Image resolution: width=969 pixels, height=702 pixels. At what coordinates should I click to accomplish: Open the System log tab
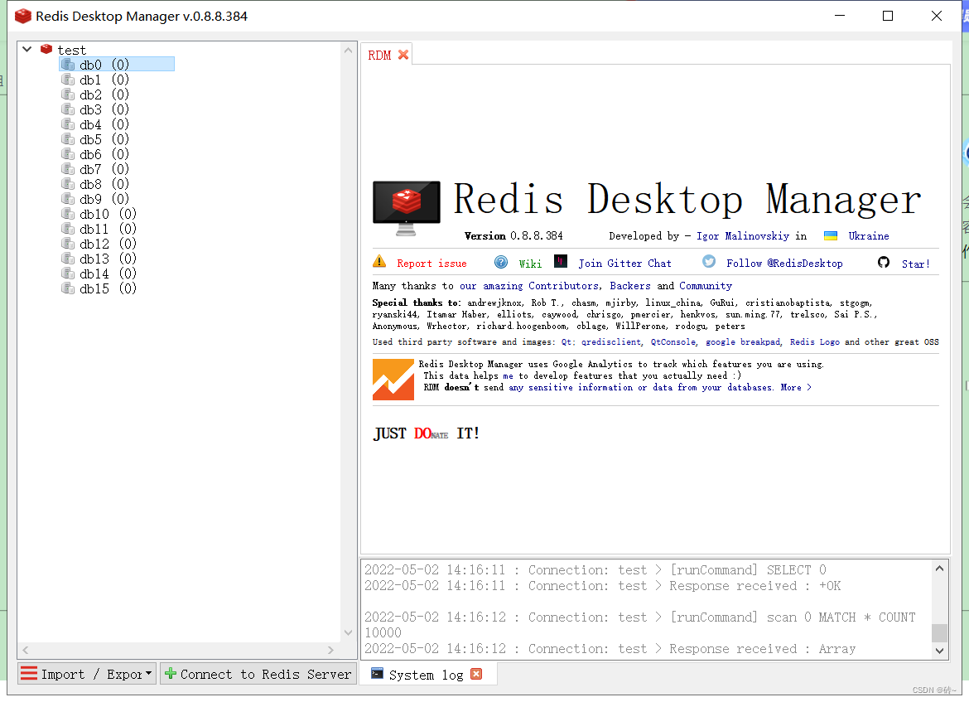[426, 675]
